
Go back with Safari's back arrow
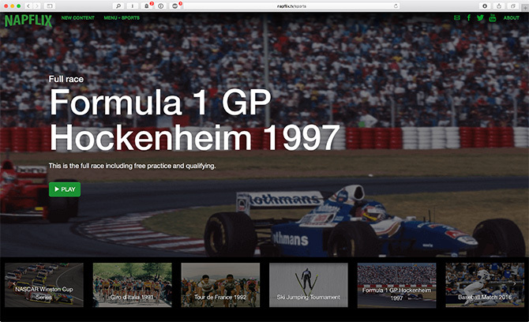pos(28,6)
